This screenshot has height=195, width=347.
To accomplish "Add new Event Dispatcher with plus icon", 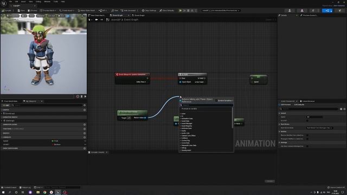I will [85, 148].
